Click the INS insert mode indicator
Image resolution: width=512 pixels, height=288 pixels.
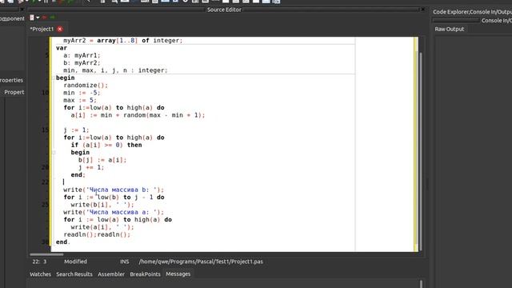[125, 262]
